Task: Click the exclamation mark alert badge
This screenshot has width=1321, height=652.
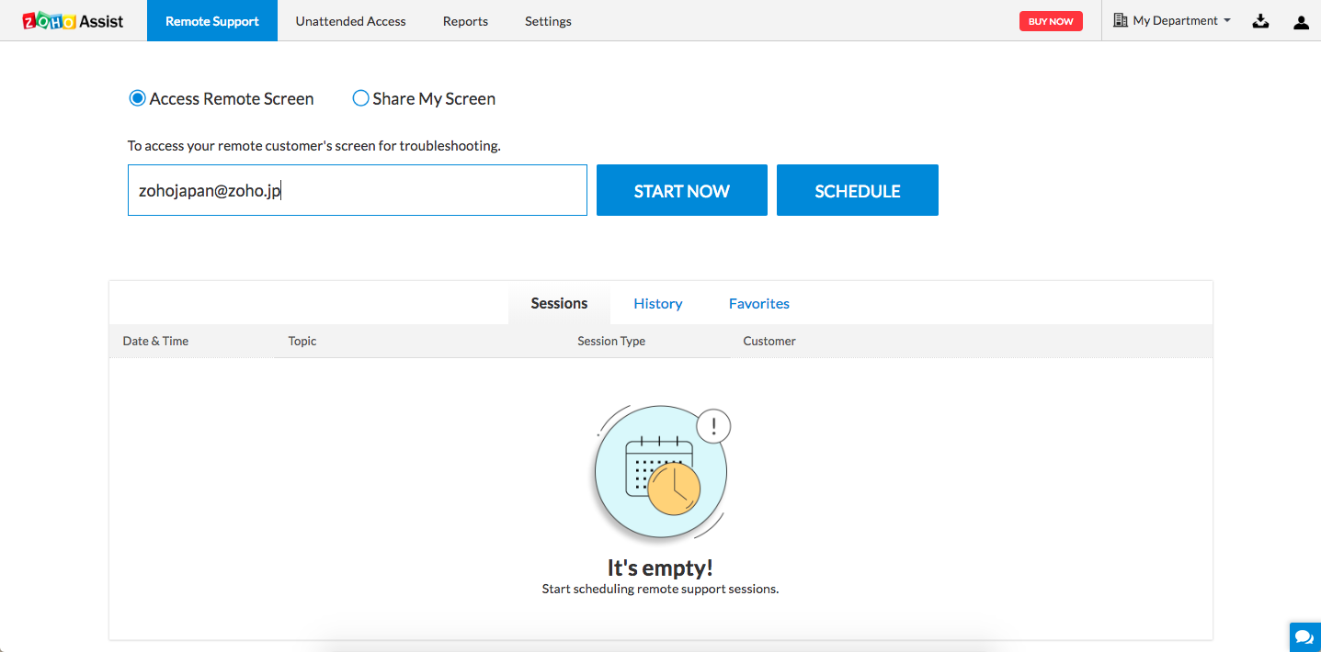Action: pos(713,425)
